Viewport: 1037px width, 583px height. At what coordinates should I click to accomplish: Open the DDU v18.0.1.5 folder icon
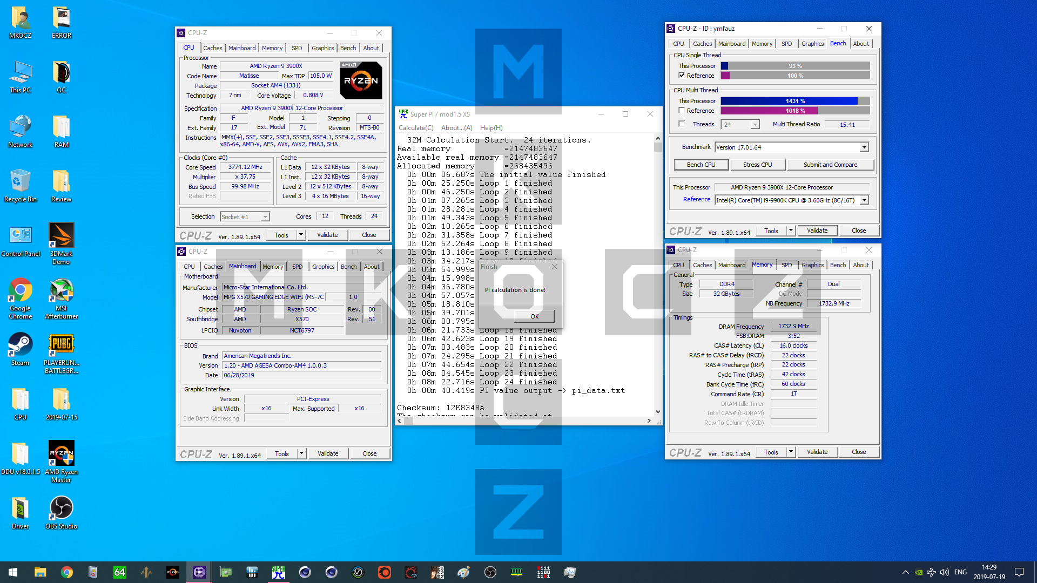point(21,459)
